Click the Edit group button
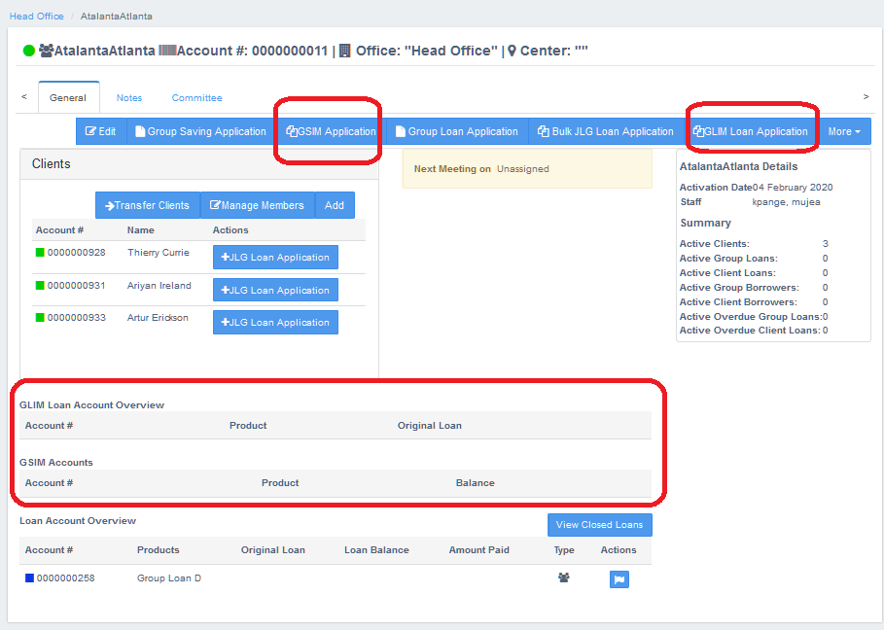This screenshot has height=630, width=884. [101, 131]
